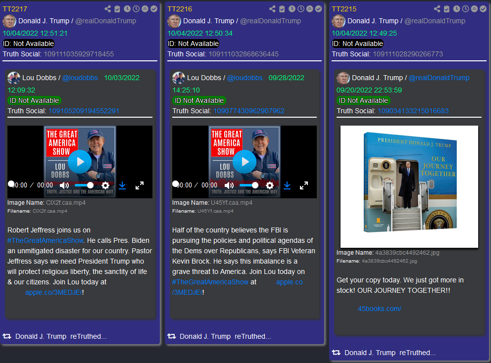
Task: Click Truth Social ID 109111035929718455
Action: (79, 54)
